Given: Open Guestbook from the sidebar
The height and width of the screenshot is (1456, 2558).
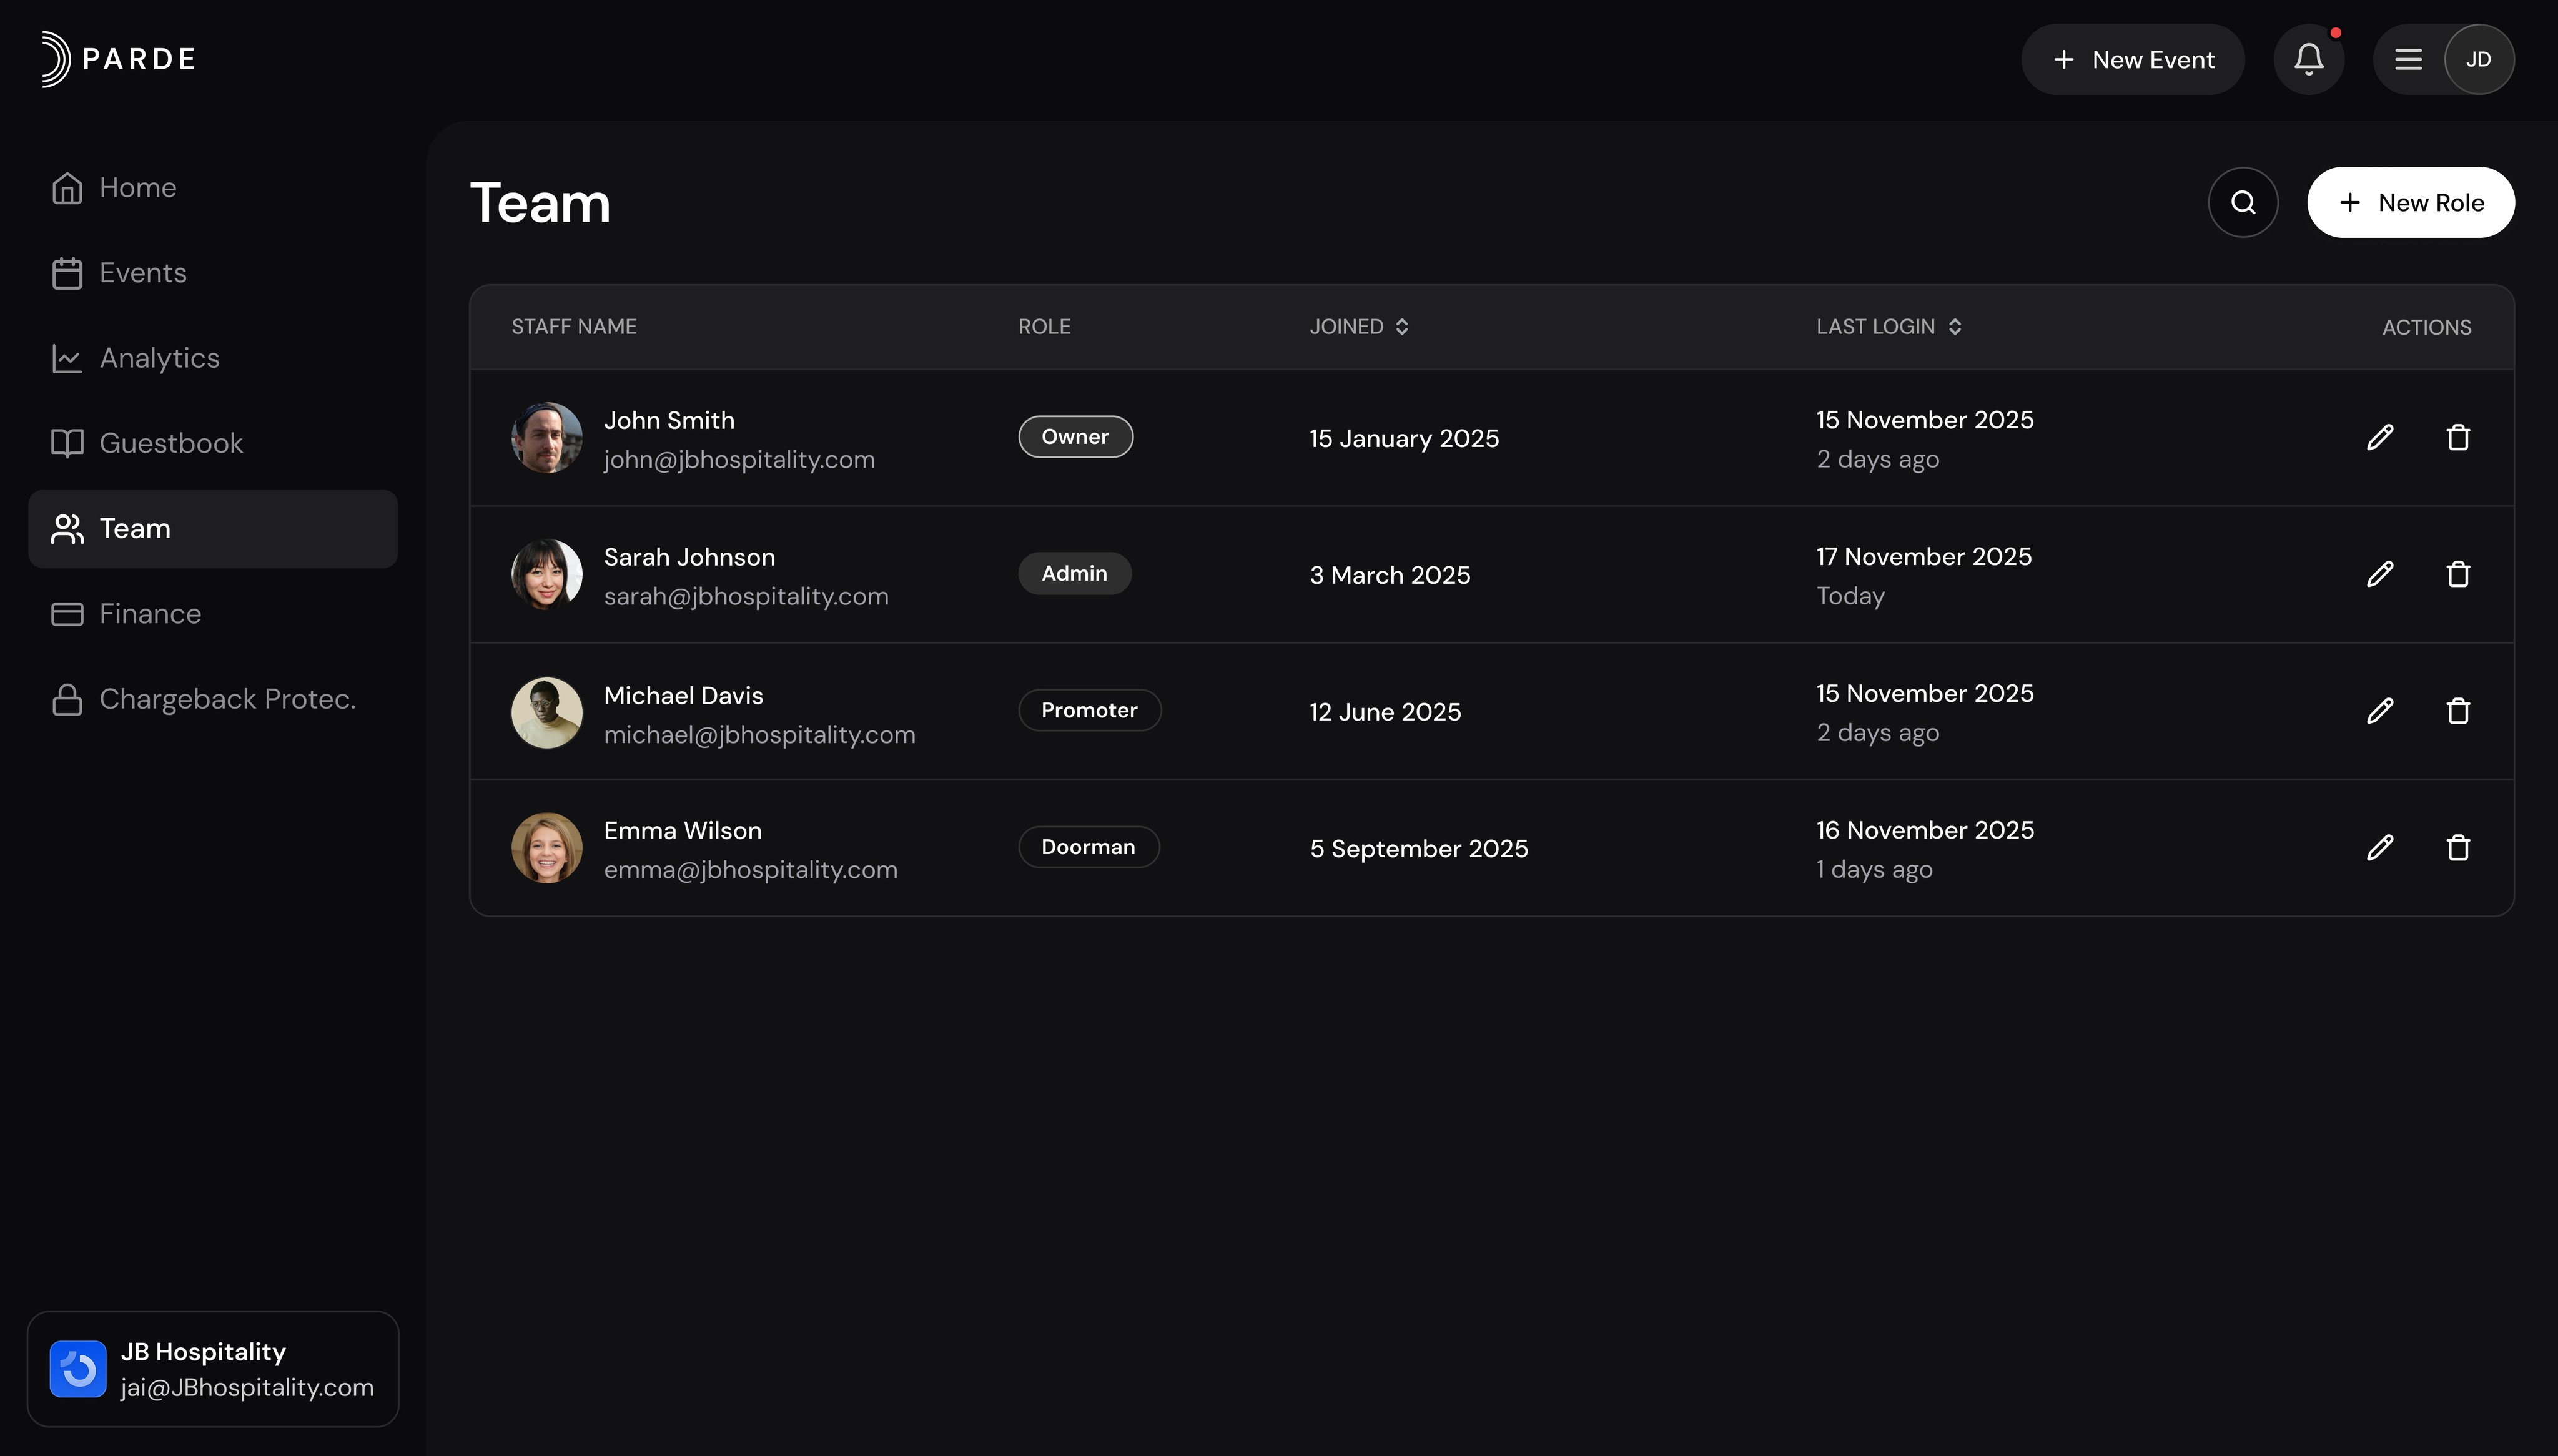Looking at the screenshot, I should pos(170,443).
